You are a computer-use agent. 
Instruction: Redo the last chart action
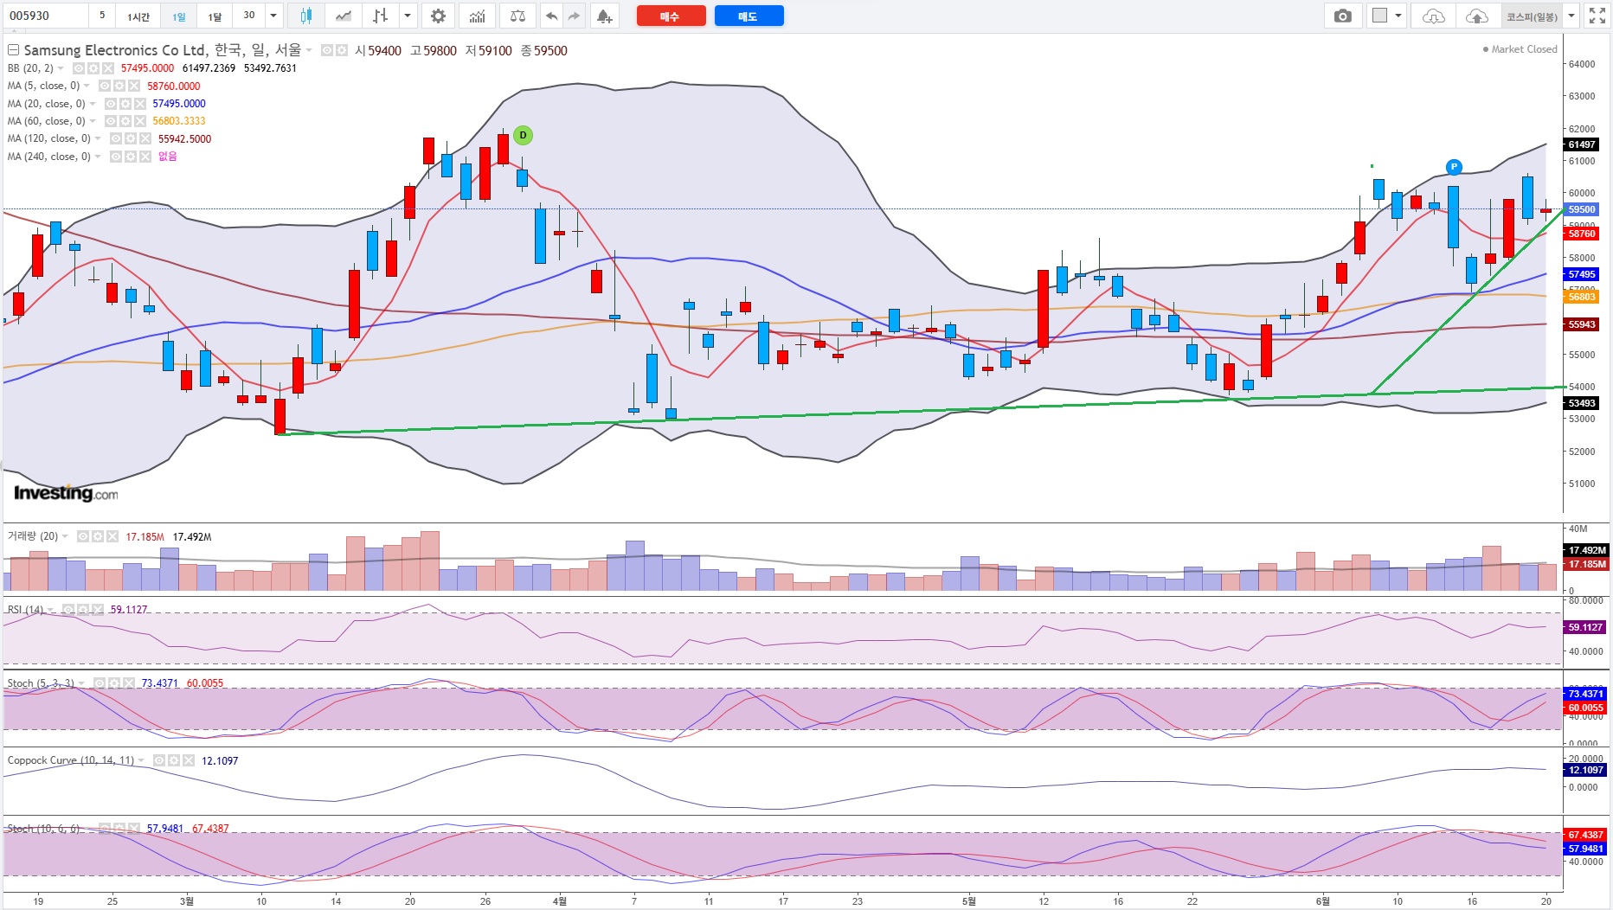coord(574,16)
